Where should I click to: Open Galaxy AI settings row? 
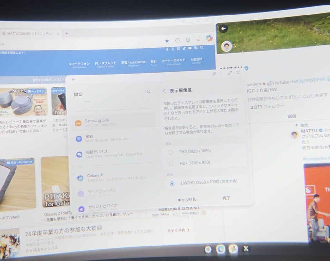[115, 177]
